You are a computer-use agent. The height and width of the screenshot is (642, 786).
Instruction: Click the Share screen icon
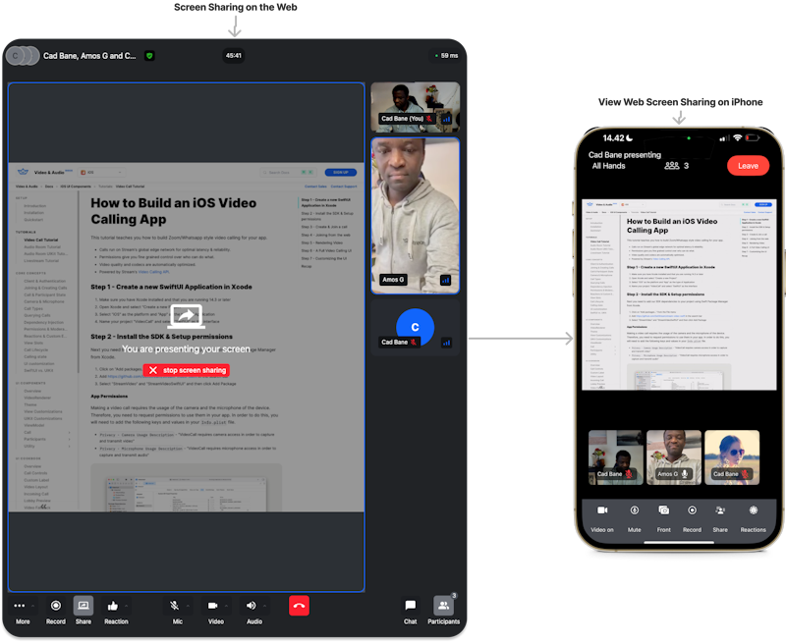pos(84,606)
